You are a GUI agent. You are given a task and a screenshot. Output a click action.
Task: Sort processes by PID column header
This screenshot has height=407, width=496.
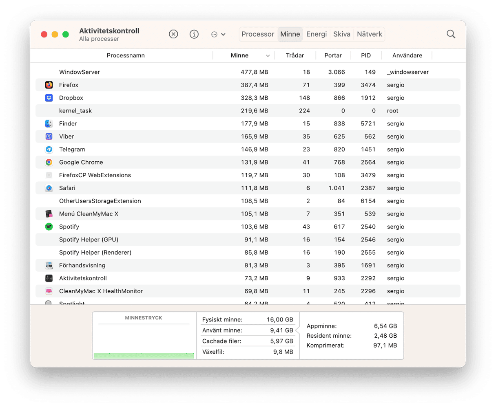pos(366,55)
